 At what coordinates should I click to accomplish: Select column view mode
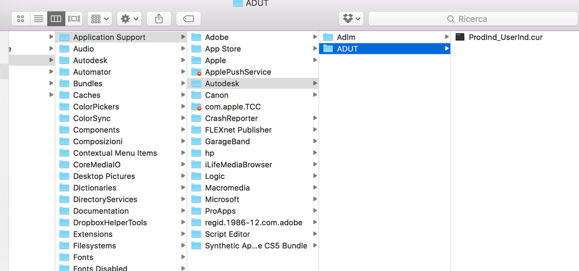coord(56,19)
